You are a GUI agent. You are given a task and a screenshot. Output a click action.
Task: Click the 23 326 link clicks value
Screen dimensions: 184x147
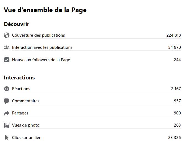coord(174,138)
